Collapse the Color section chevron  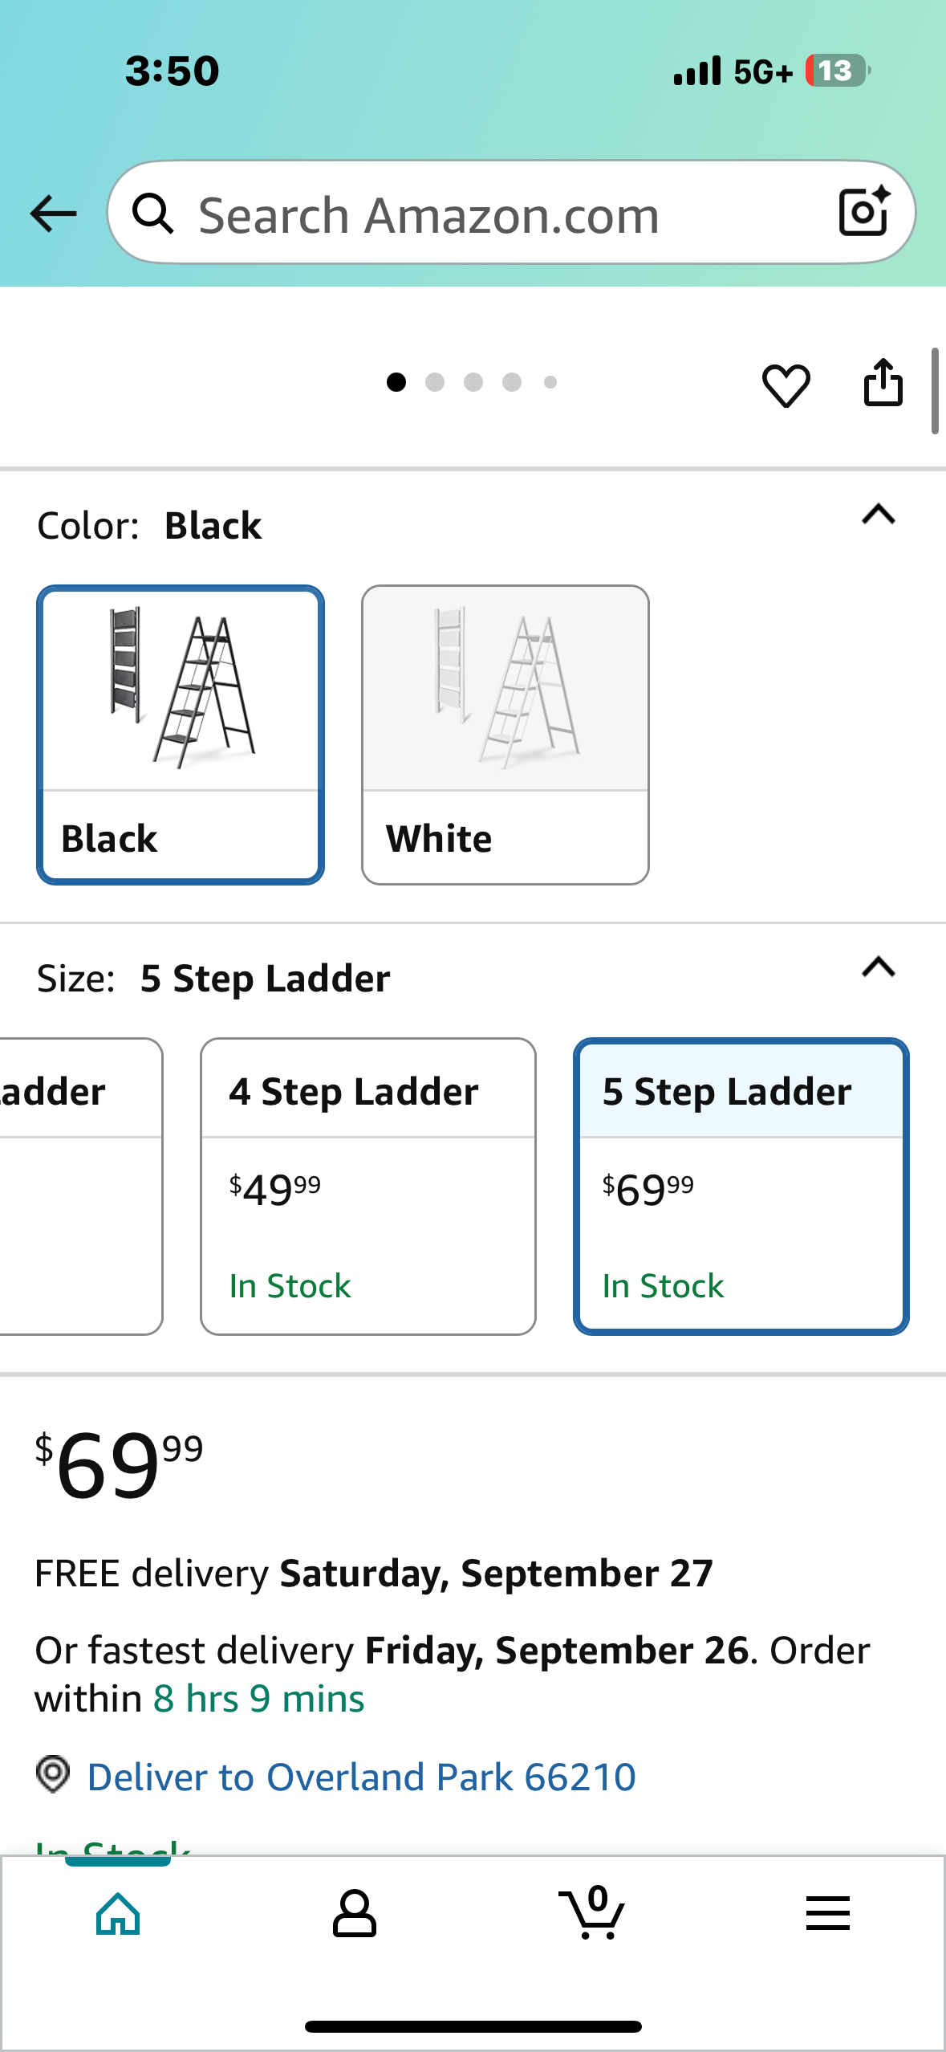tap(878, 515)
